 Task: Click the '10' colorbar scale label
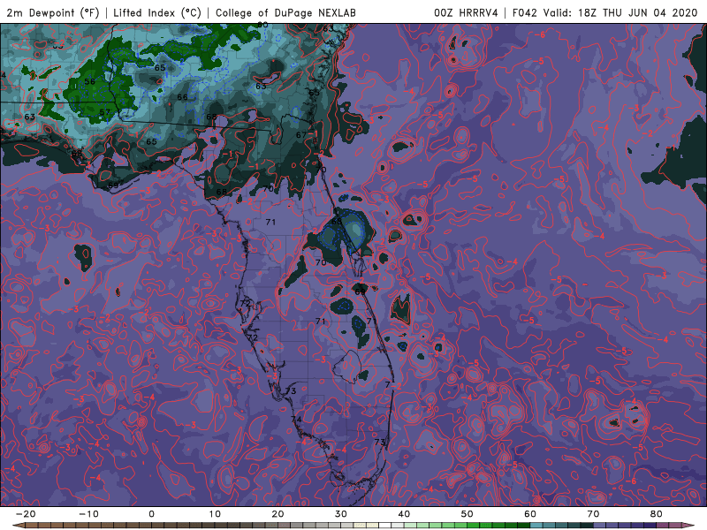[215, 514]
